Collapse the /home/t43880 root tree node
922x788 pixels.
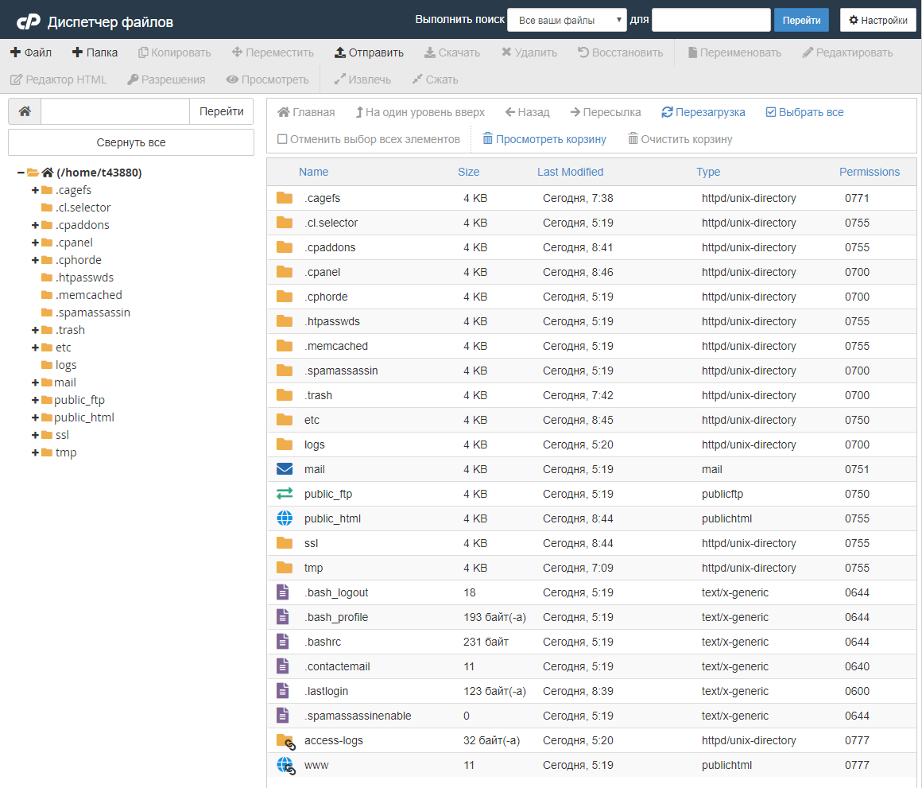[x=21, y=173]
